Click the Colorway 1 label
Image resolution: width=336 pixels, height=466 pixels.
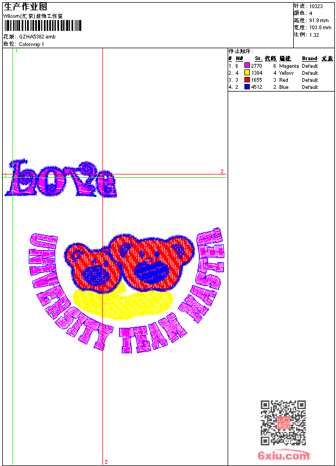(x=31, y=44)
